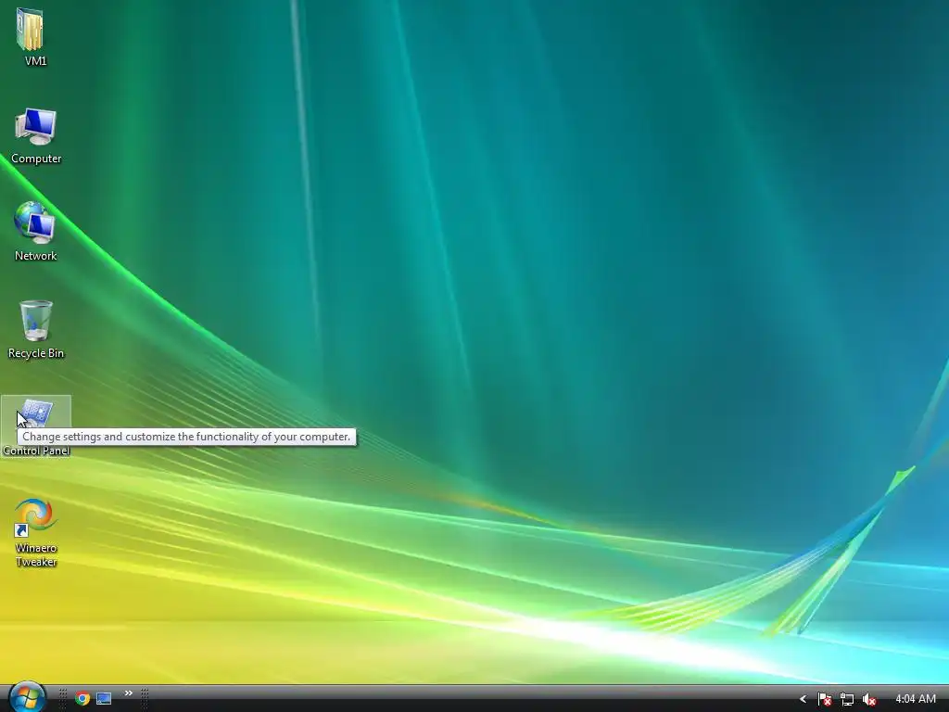Screen dimensions: 949x712
Task: Click Show Desktop in Quick Launch
Action: tap(104, 699)
